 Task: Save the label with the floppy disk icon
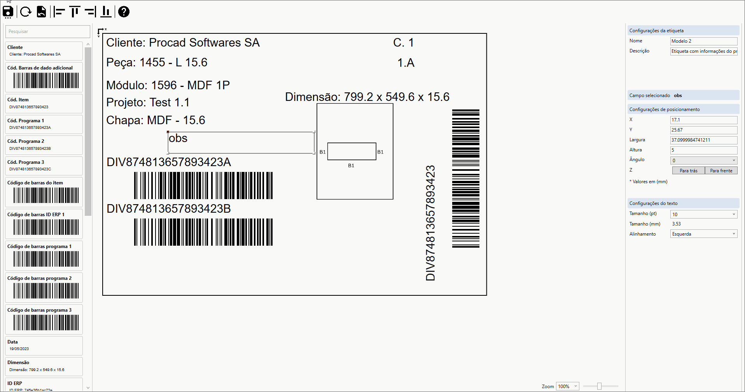pos(8,12)
